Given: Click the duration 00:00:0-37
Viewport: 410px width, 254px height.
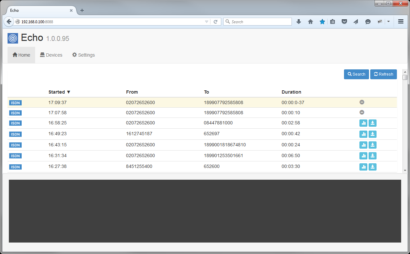Looking at the screenshot, I should (x=293, y=102).
